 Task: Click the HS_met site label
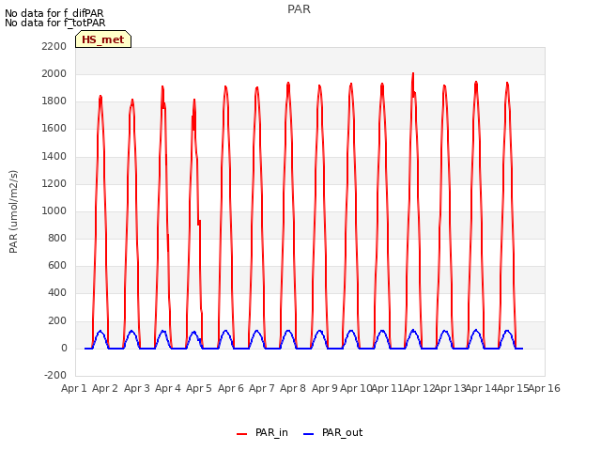coord(103,39)
